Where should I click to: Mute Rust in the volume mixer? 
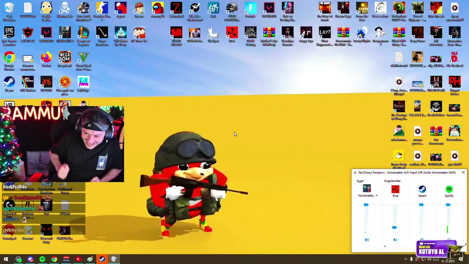tap(395, 240)
